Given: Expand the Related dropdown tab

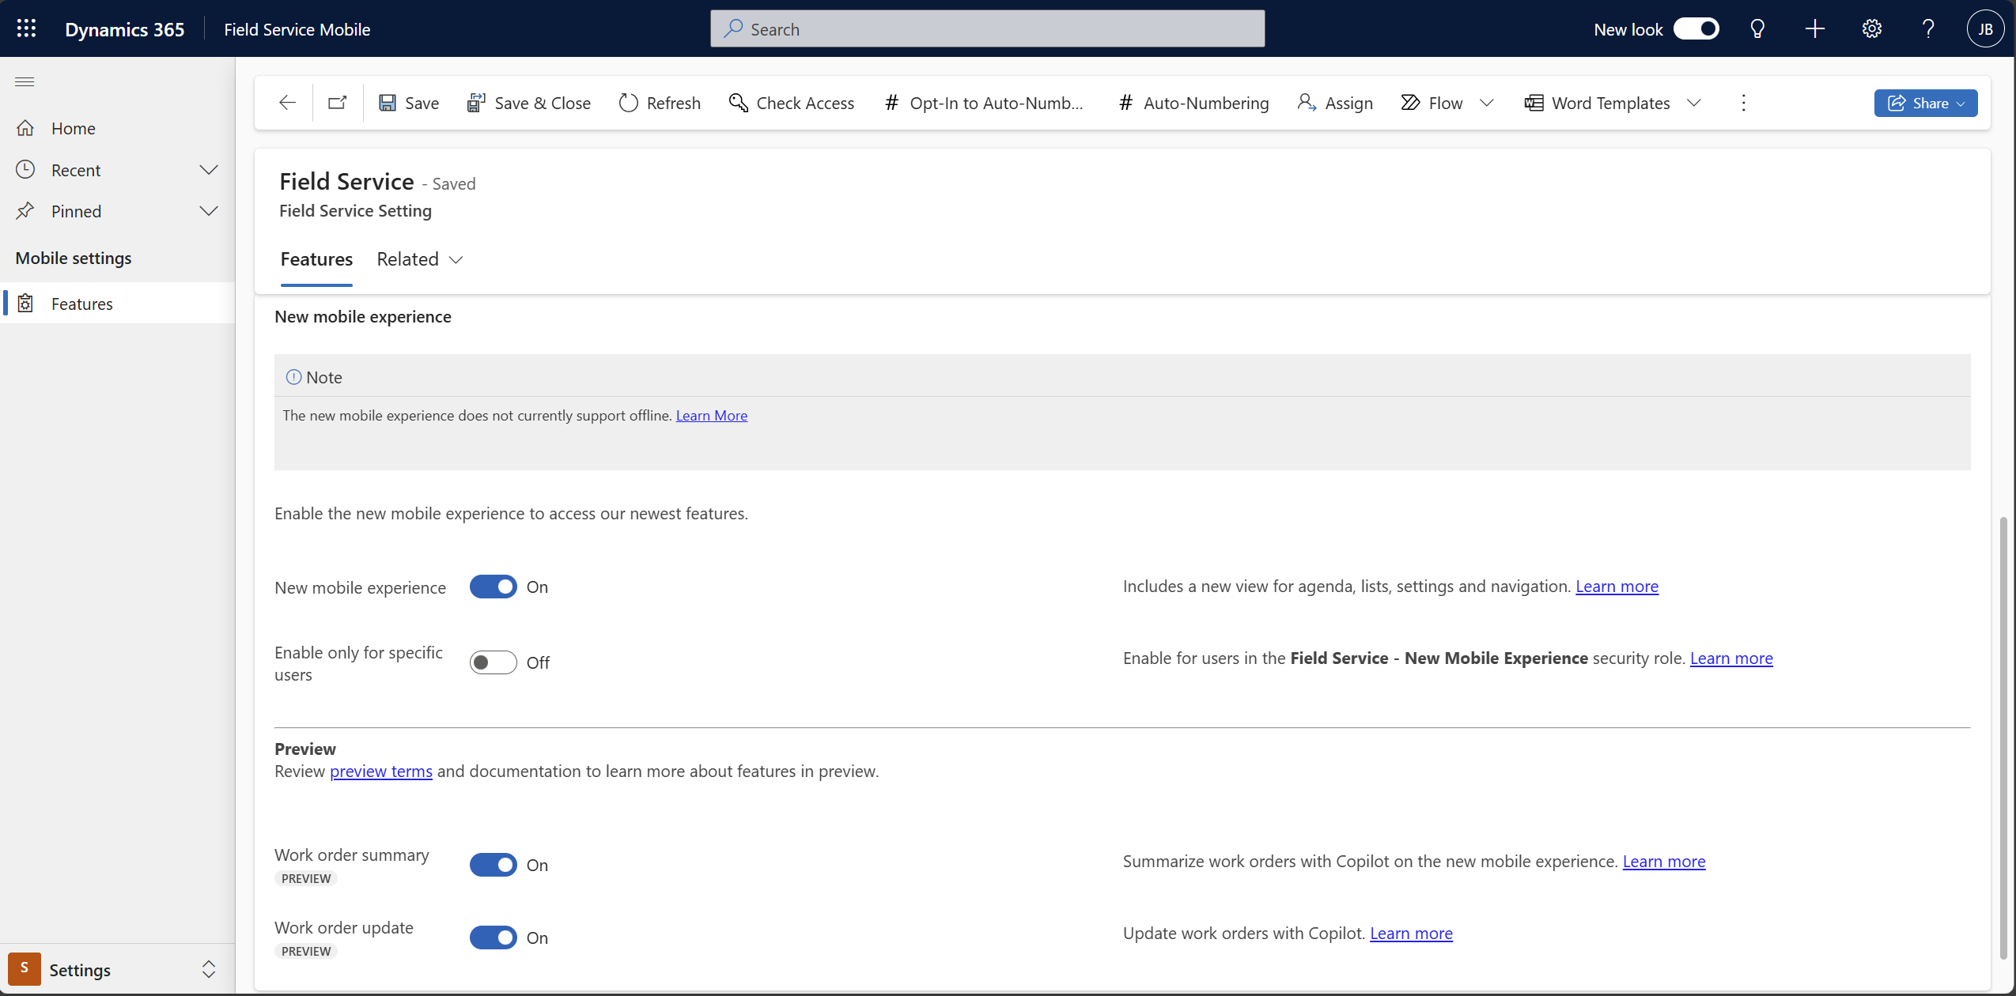Looking at the screenshot, I should click(419, 258).
